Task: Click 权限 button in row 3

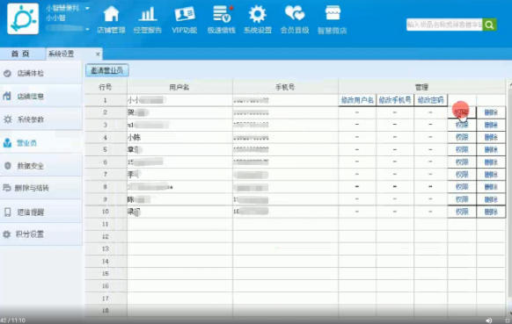Action: click(462, 125)
